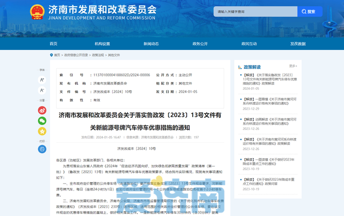Open the 新闻动态 navigation menu item
This screenshot has height=216, width=344.
click(x=151, y=44)
